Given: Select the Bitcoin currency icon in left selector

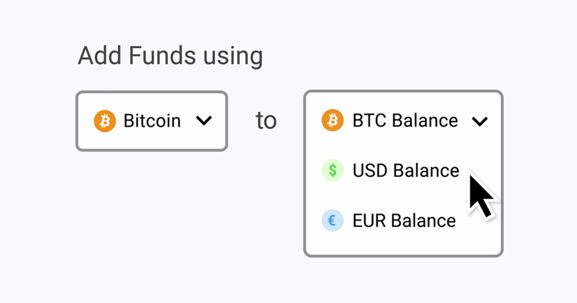Looking at the screenshot, I should tap(105, 120).
